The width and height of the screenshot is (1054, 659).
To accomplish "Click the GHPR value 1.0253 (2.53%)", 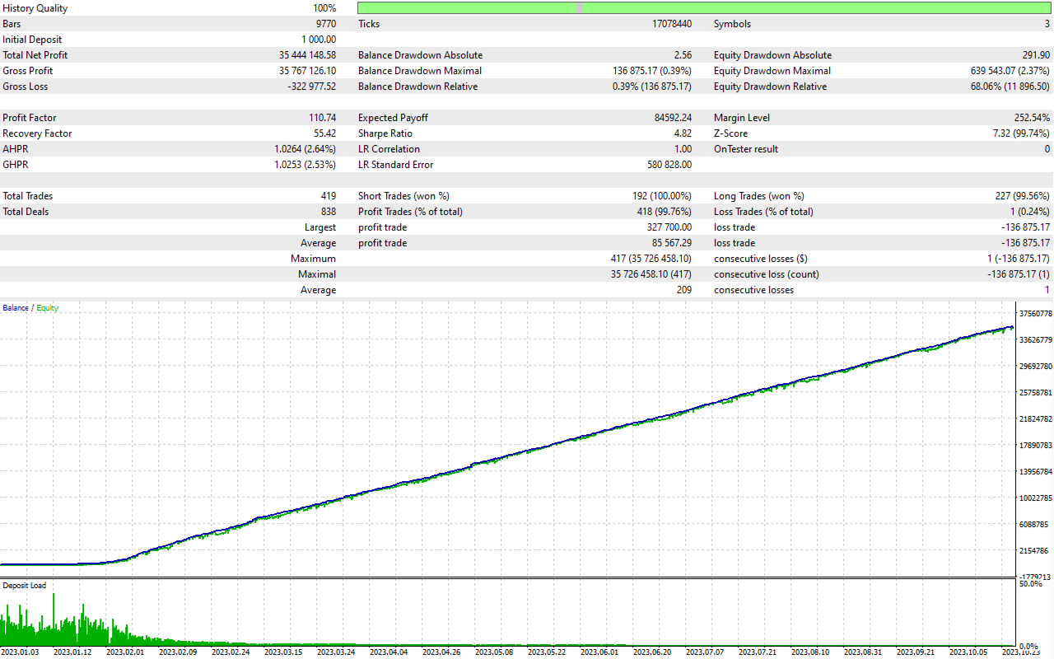I will (x=305, y=165).
